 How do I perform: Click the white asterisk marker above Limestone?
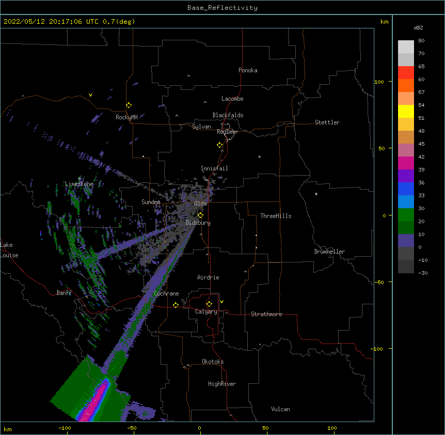point(80,178)
